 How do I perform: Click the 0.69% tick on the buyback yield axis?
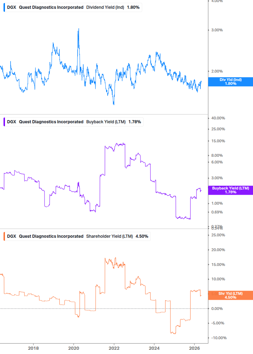pyautogui.click(x=217, y=212)
